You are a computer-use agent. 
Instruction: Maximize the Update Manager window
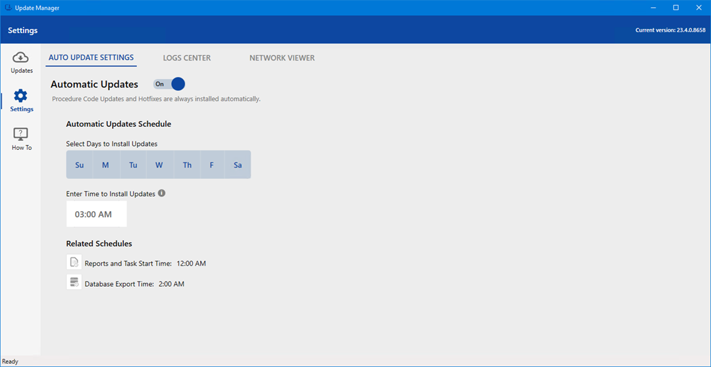(x=675, y=8)
